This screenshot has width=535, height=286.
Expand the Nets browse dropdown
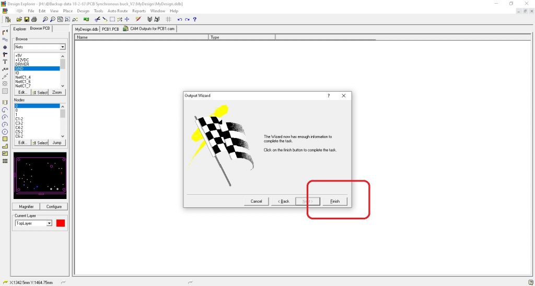63,47
